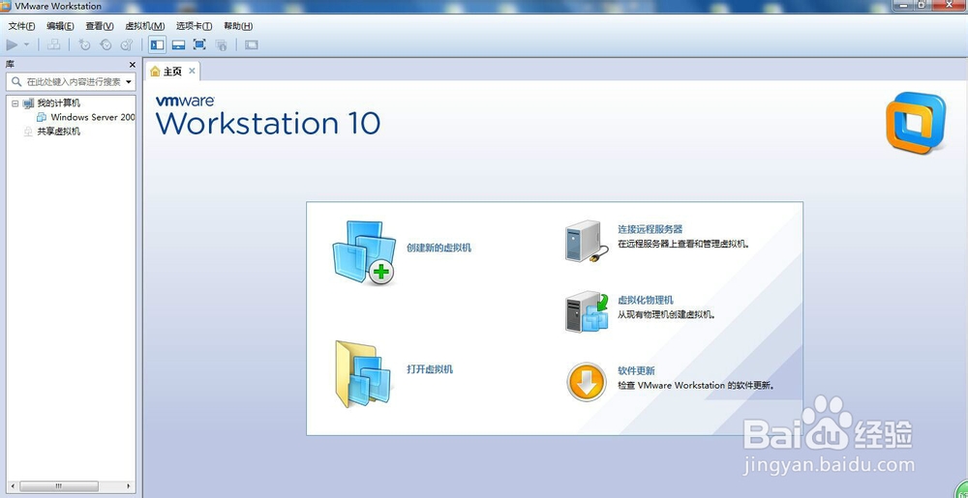The height and width of the screenshot is (498, 968).
Task: Click the 打开虚拟机 folder icon
Action: (363, 374)
